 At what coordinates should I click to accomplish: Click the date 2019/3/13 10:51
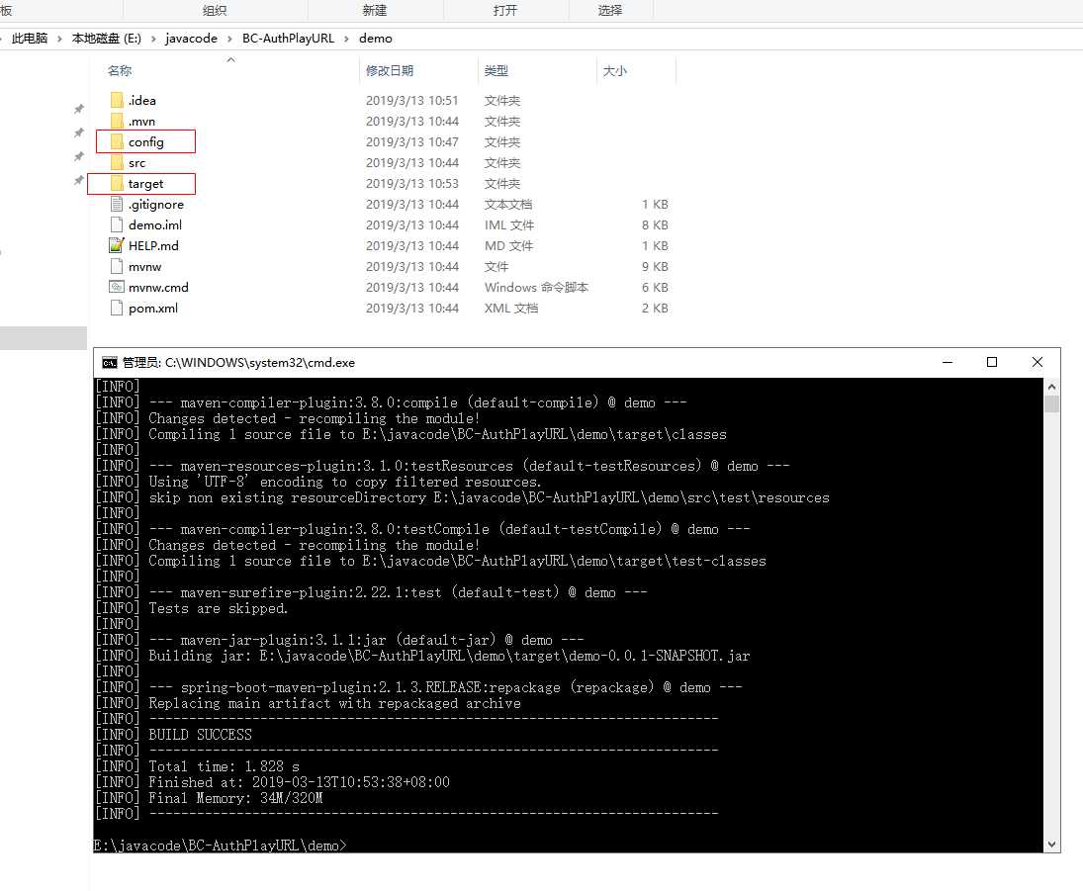click(412, 100)
